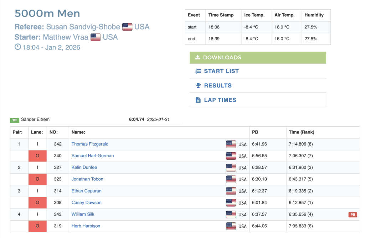Click the Time (Rank) column header

point(301,132)
